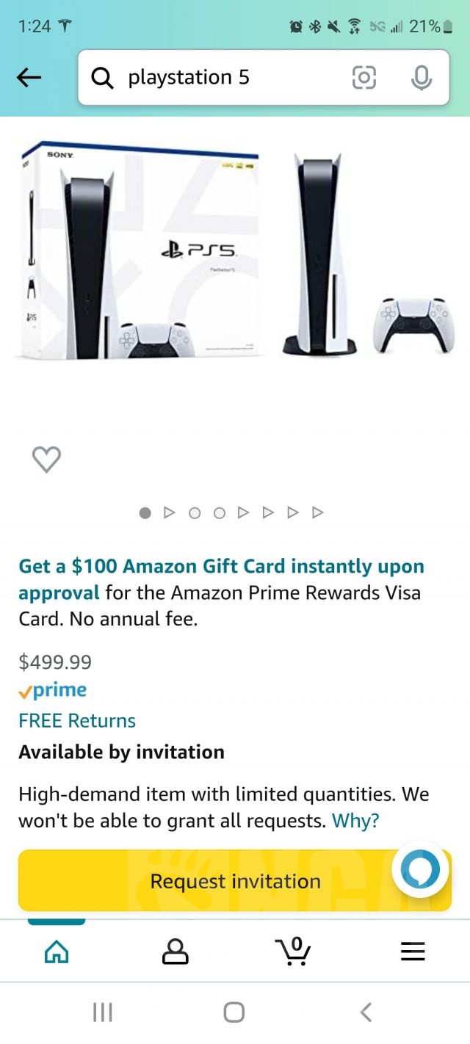Select the last carousel video indicator
This screenshot has height=1044, width=470.
318,512
